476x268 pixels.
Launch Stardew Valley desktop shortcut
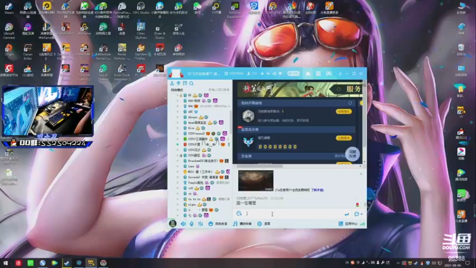(141, 52)
